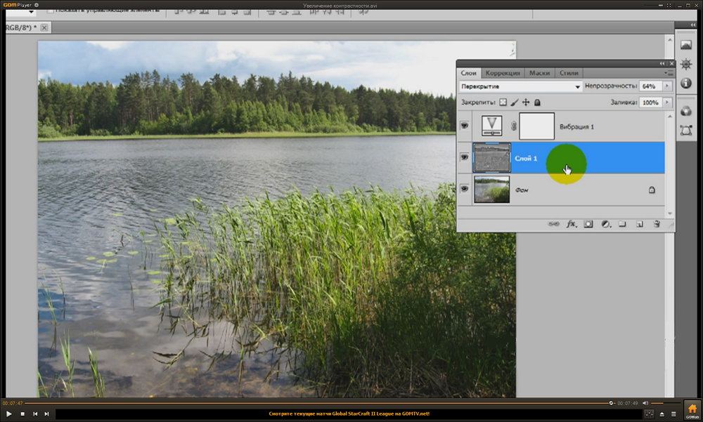Hide the Вибрация 1 layer

464,126
